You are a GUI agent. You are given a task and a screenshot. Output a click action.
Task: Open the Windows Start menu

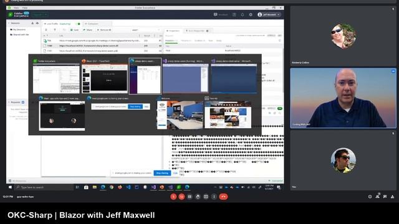click(10, 187)
